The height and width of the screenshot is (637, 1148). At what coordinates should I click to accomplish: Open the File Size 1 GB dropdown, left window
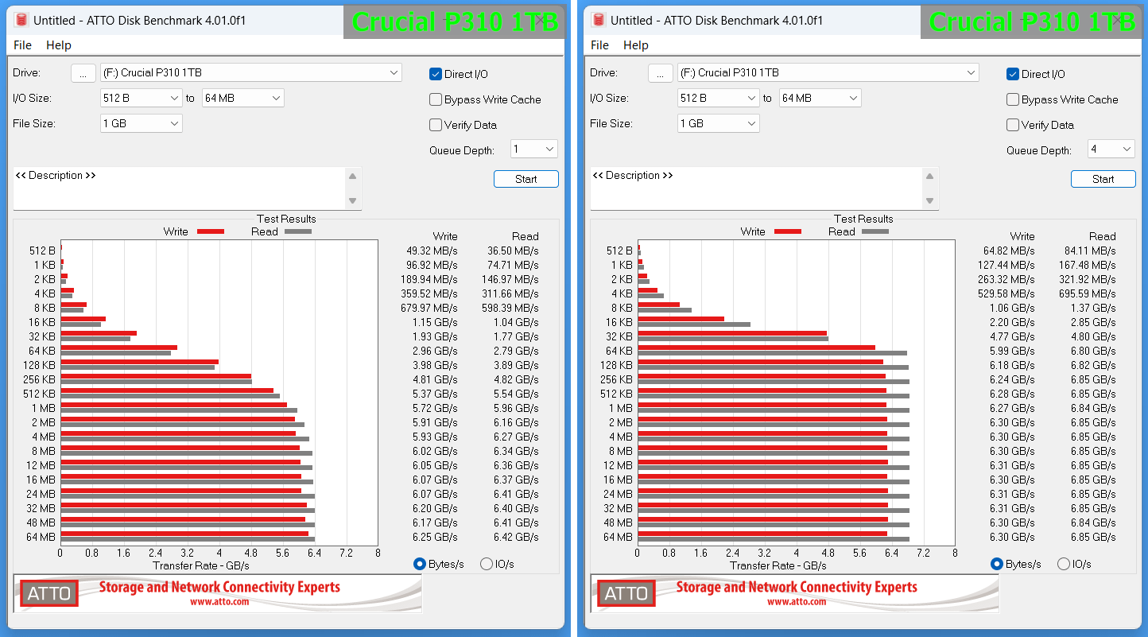tap(142, 123)
